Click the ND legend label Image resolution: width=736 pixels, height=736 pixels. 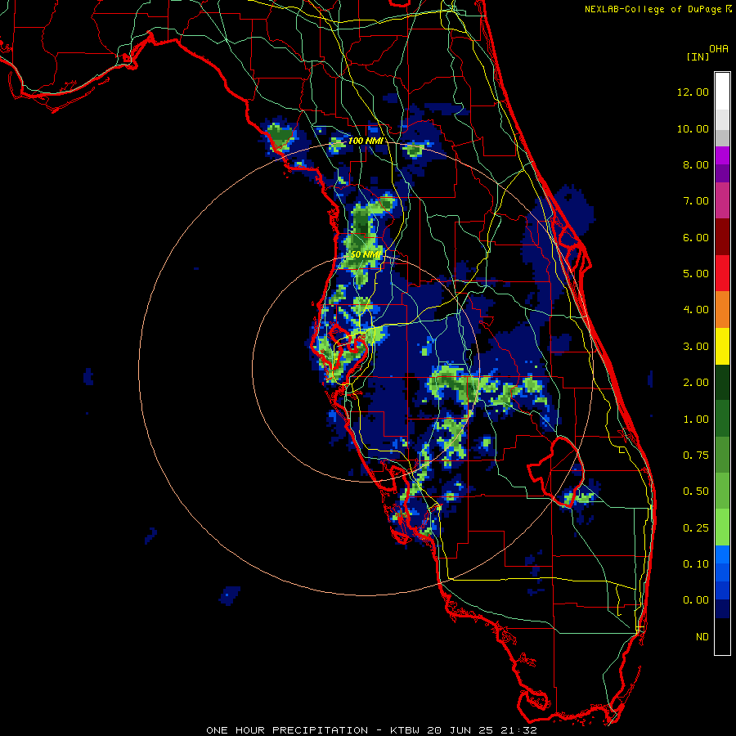pos(702,637)
